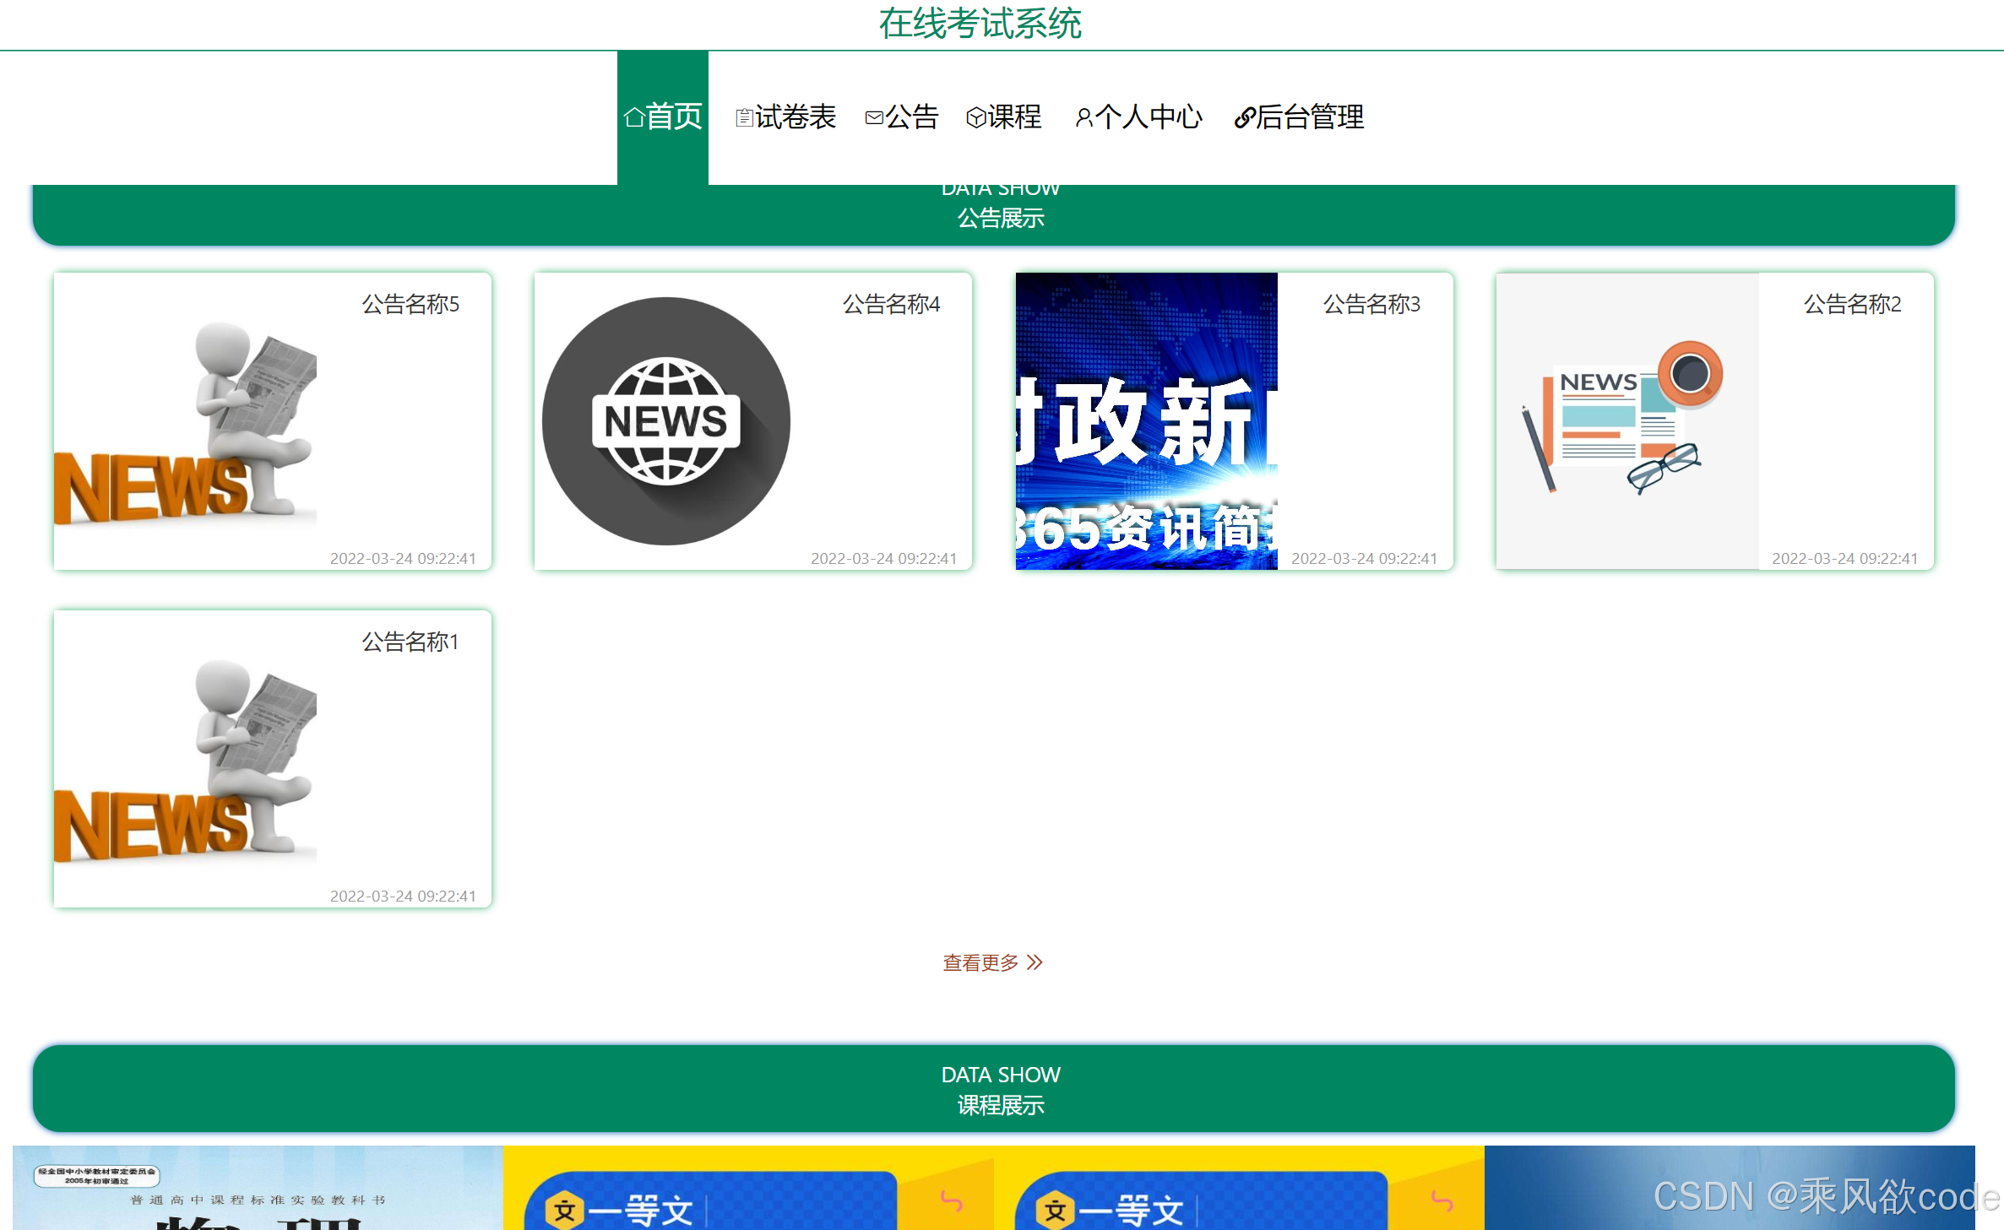Click the home icon beside 首页
The height and width of the screenshot is (1230, 2004).
click(x=634, y=117)
